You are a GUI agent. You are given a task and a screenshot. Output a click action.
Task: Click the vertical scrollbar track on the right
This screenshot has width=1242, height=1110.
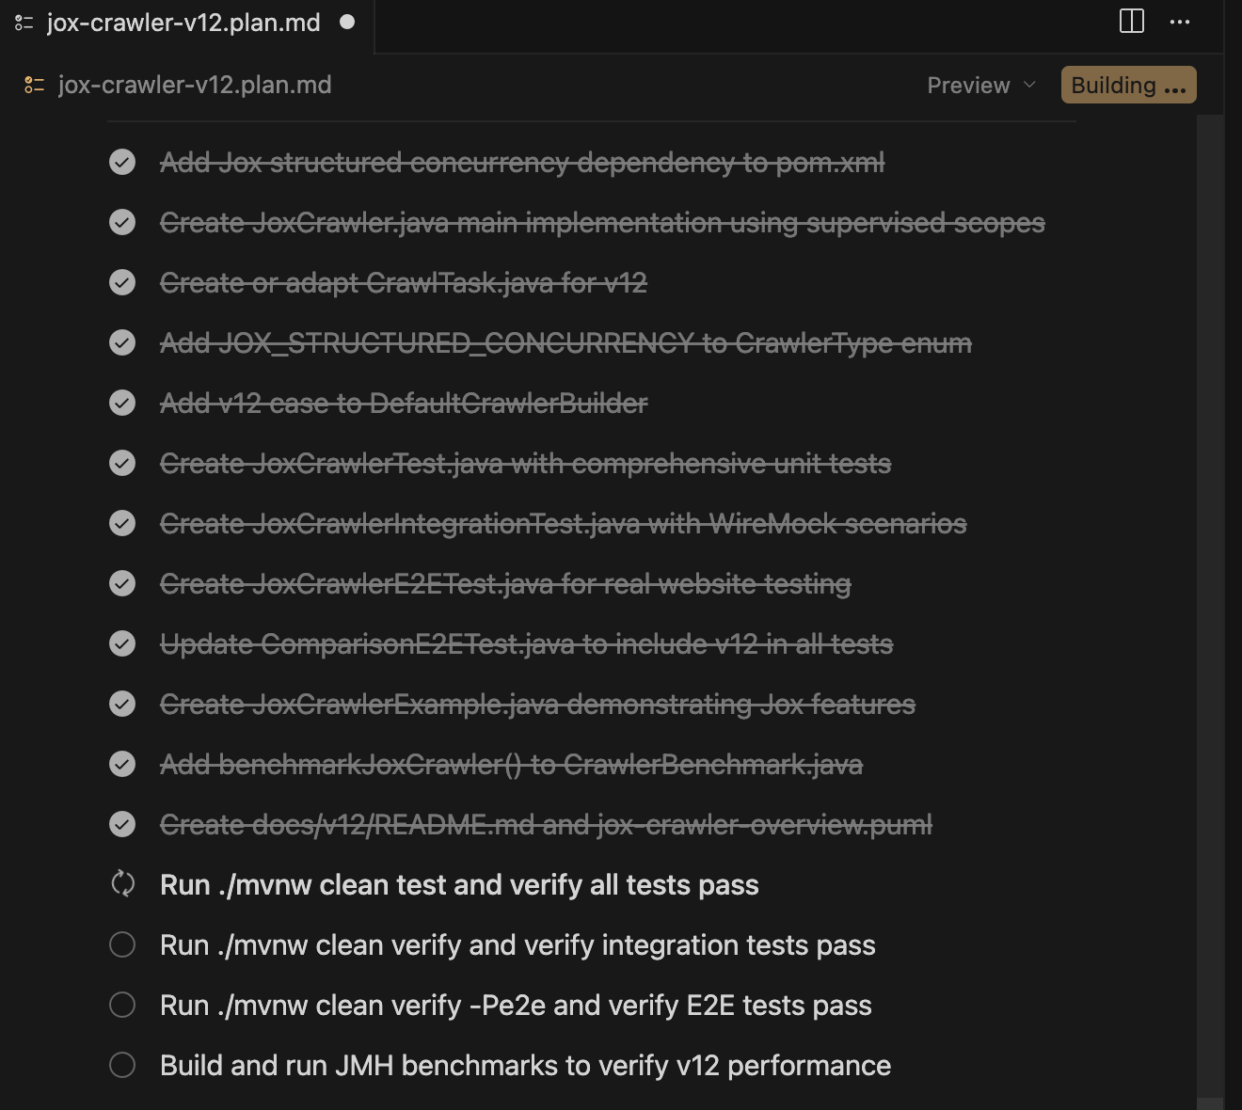(x=1210, y=564)
